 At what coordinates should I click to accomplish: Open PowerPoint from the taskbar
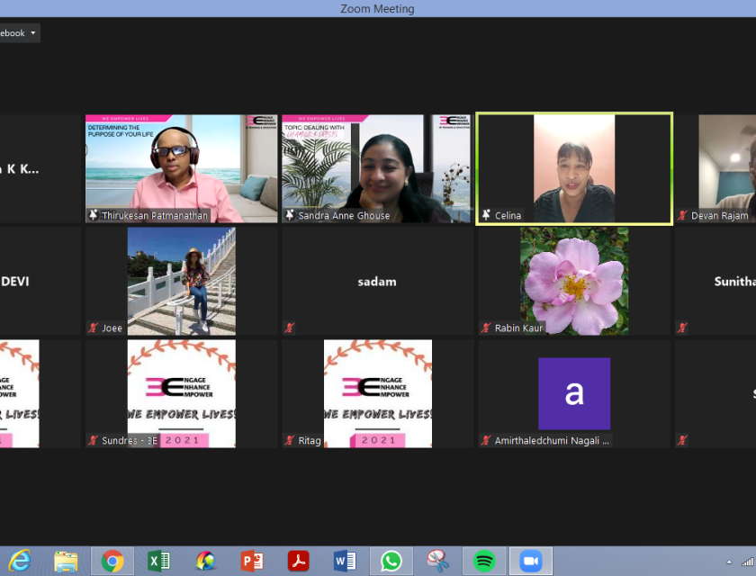coord(252,561)
